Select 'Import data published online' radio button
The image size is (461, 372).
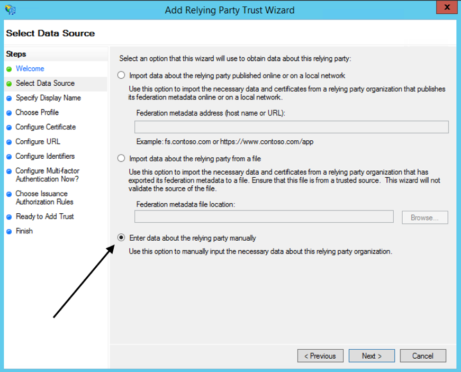click(121, 75)
